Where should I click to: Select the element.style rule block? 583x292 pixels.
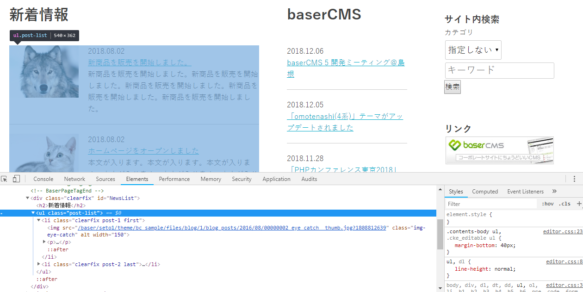pyautogui.click(x=514, y=218)
